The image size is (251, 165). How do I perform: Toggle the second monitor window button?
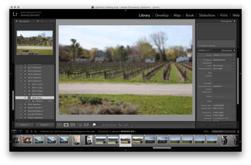(20, 131)
